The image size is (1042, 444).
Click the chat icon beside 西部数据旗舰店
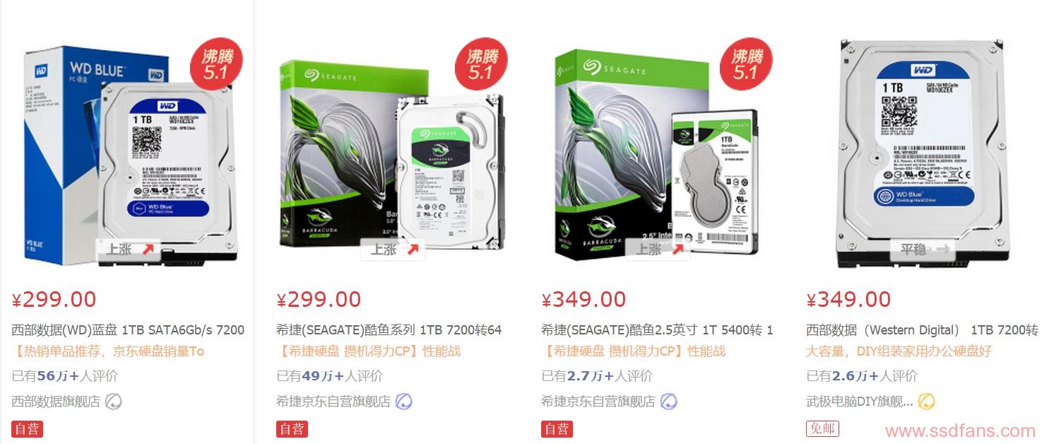114,402
